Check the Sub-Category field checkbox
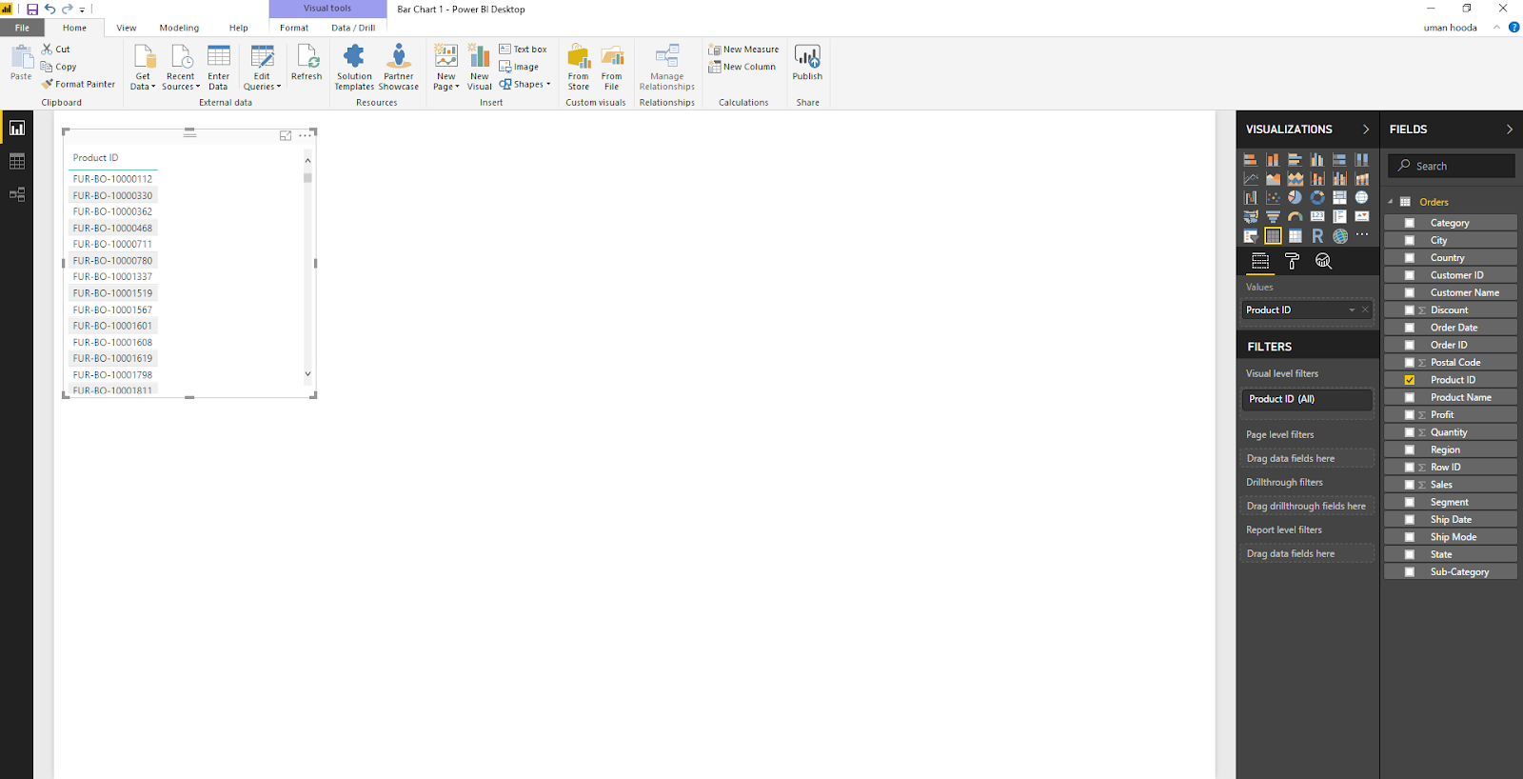Image resolution: width=1523 pixels, height=779 pixels. click(1410, 572)
